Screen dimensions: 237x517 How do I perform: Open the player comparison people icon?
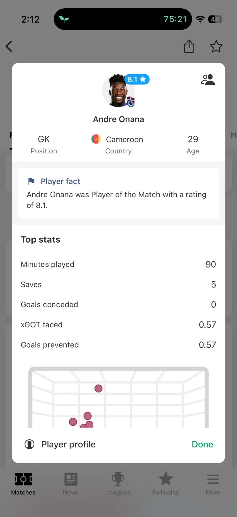[208, 80]
